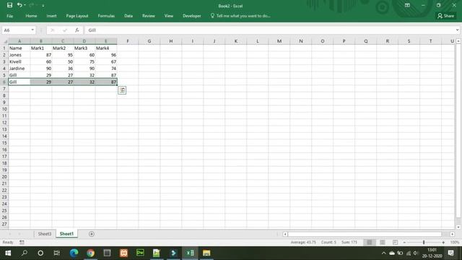
Task: Click the Tell me what you want to do box
Action: 240,16
